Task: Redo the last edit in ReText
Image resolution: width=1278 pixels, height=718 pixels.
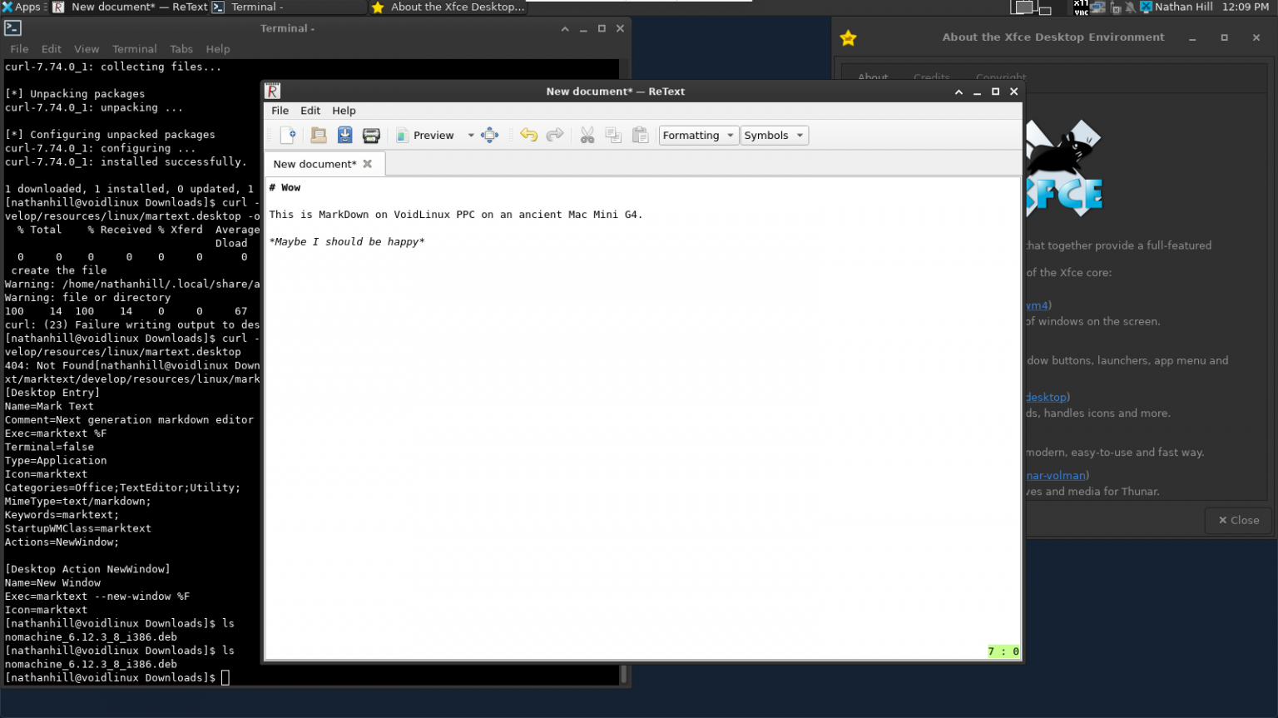Action: (555, 135)
